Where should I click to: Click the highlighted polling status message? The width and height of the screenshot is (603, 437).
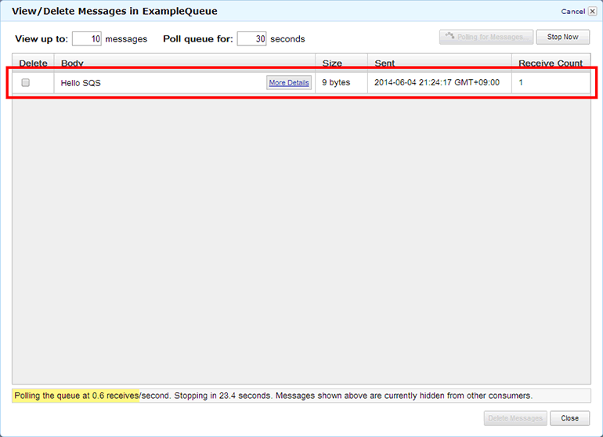coord(76,395)
